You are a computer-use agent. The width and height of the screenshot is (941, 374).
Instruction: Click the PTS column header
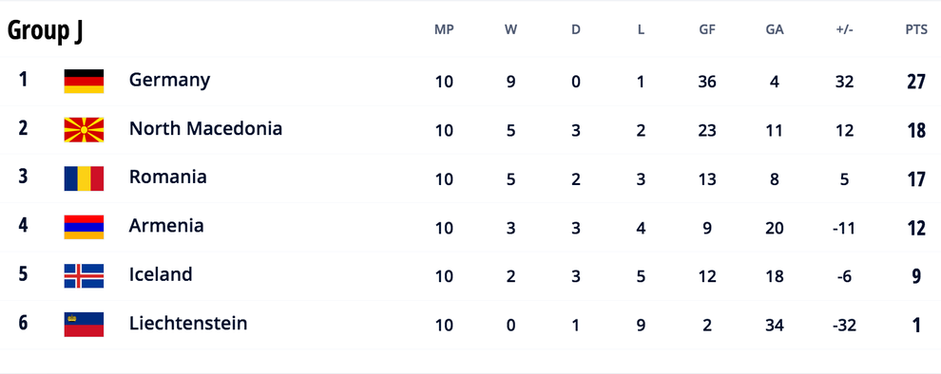[916, 30]
